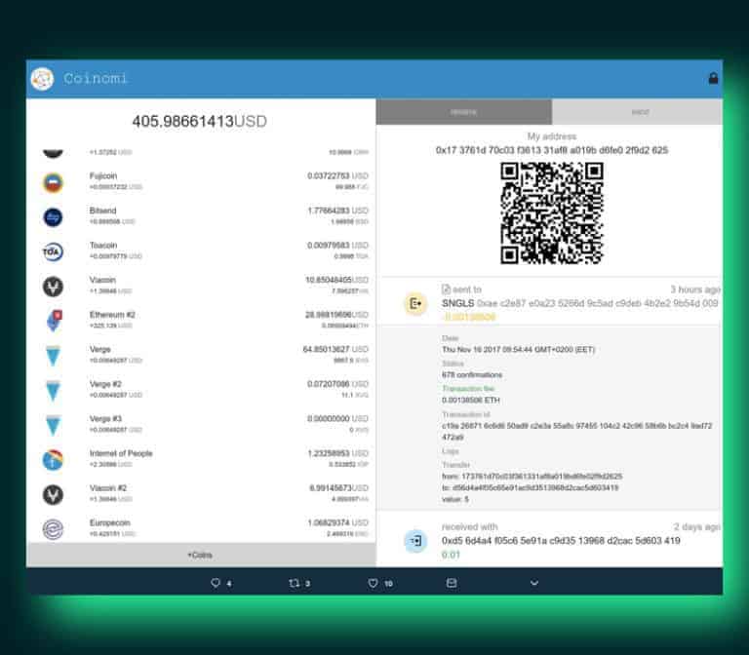Click the green 0.01 received amount
Viewport: 749px width, 655px height.
coord(451,555)
